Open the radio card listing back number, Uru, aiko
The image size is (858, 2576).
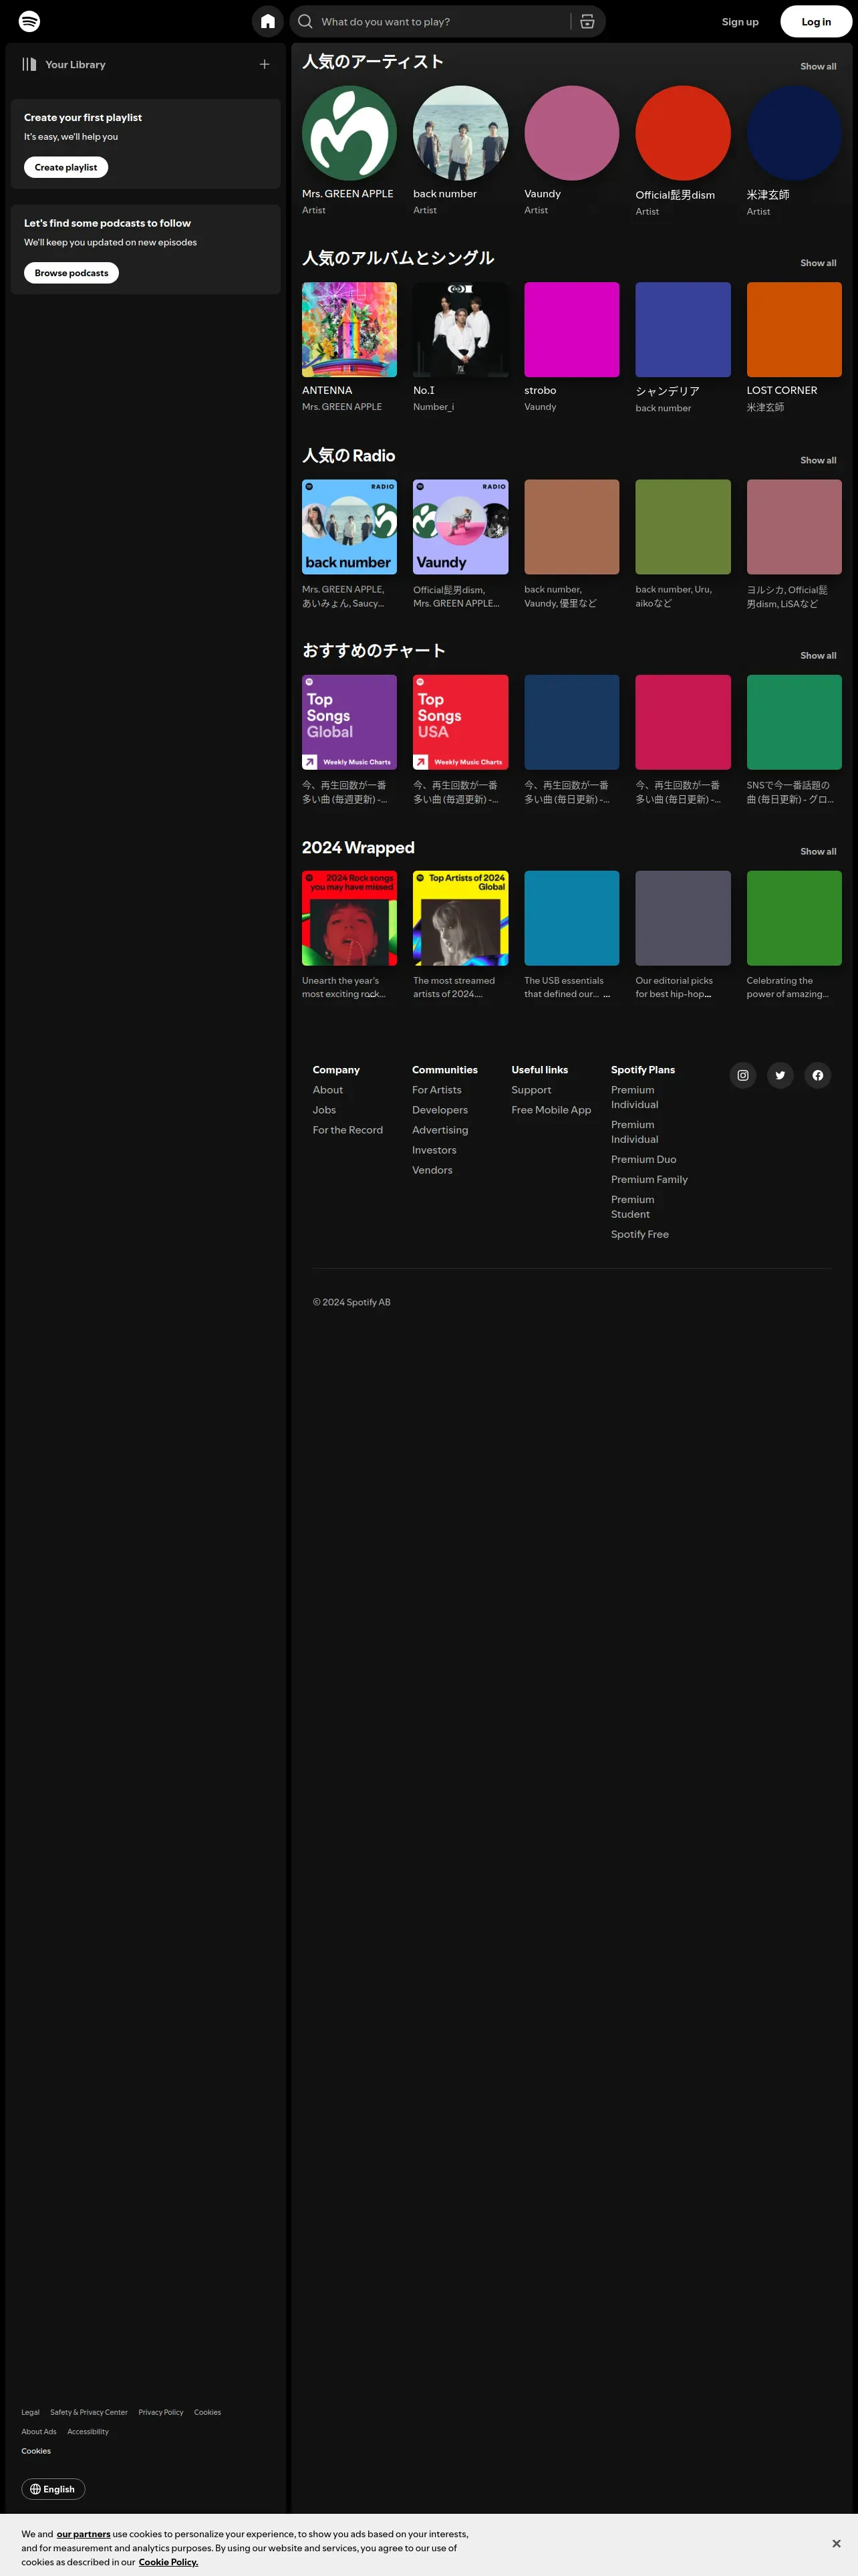click(x=683, y=527)
